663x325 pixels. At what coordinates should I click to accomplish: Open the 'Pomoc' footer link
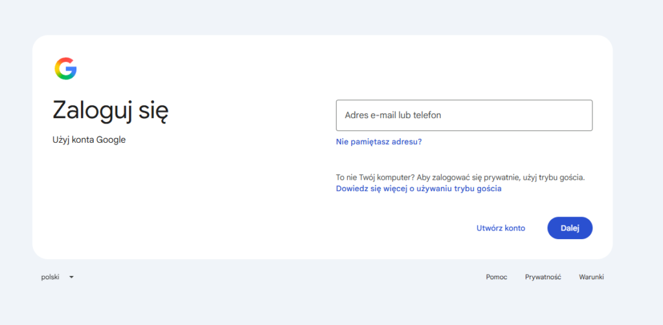[x=497, y=277]
